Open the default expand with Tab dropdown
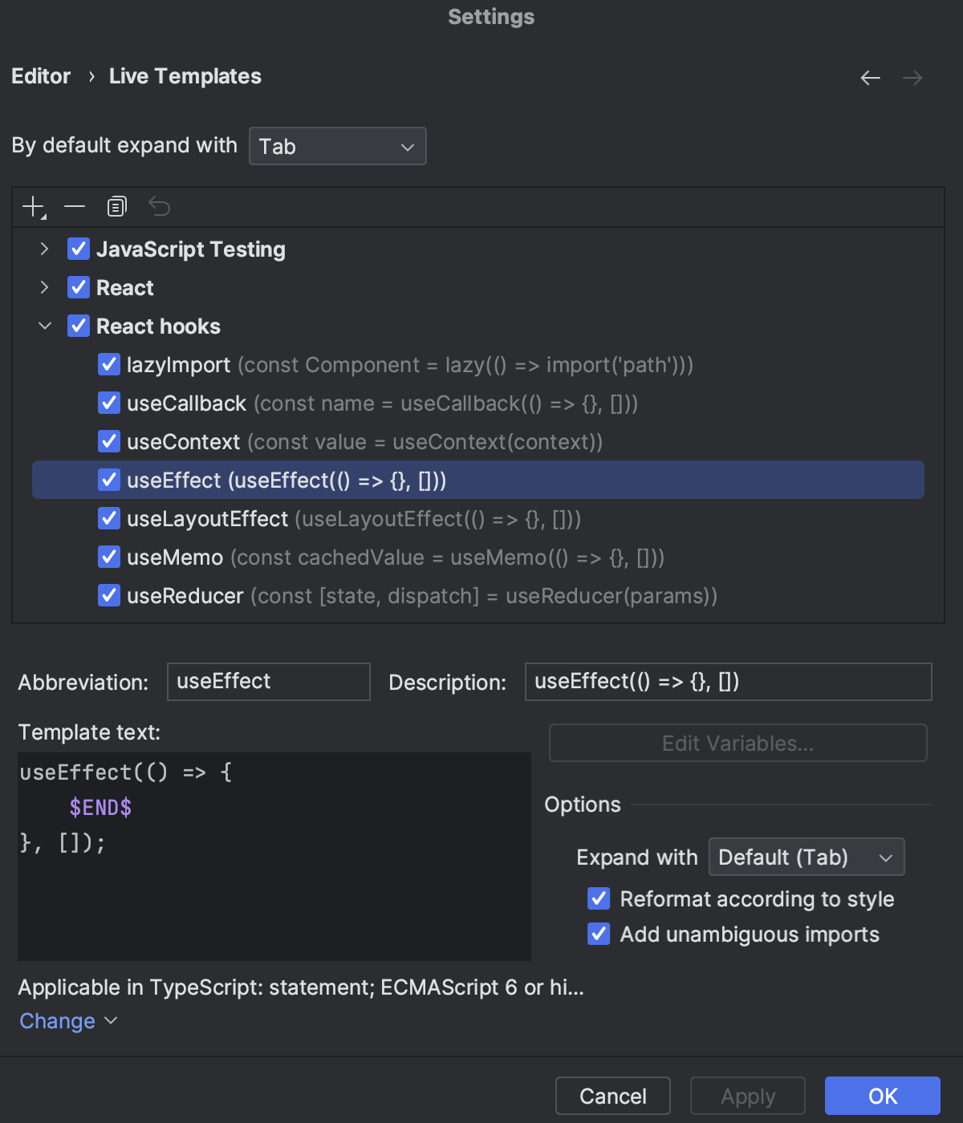Screen dimensions: 963x1123 337,146
